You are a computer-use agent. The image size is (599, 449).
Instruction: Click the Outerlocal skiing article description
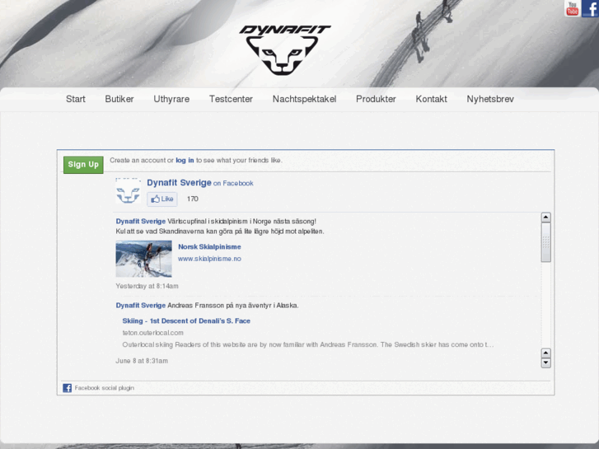[308, 344]
